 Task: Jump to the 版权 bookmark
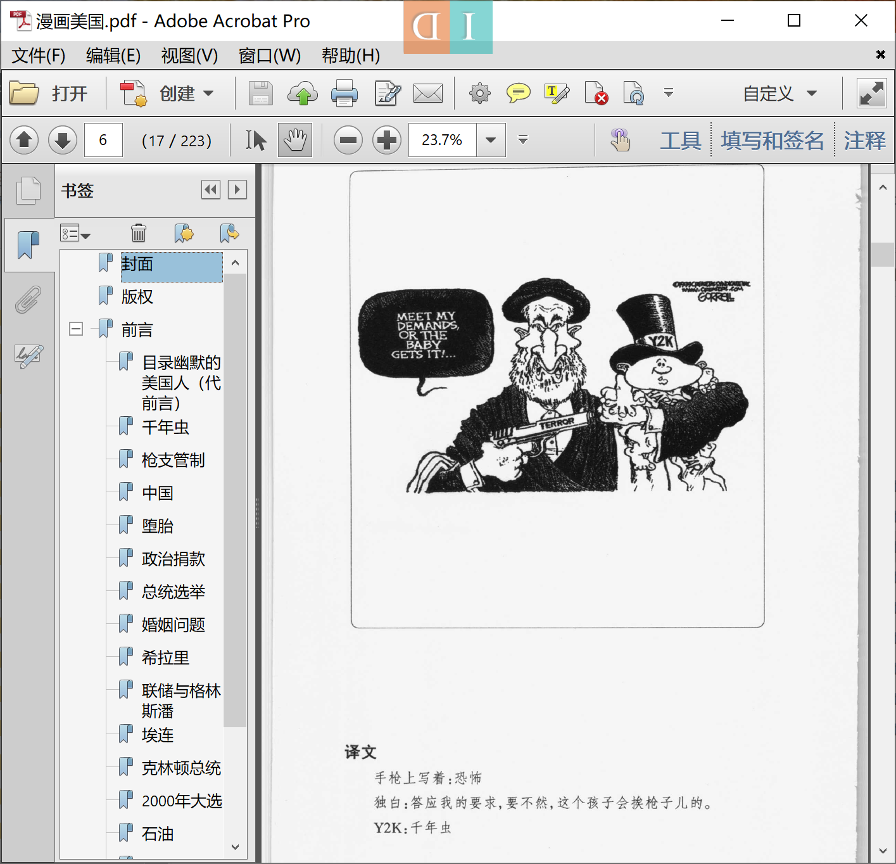(x=137, y=296)
